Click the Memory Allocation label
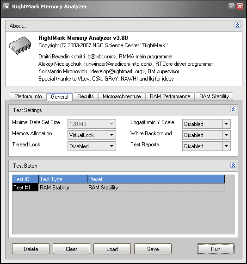Viewport: 247px width, 264px height. 32,133
